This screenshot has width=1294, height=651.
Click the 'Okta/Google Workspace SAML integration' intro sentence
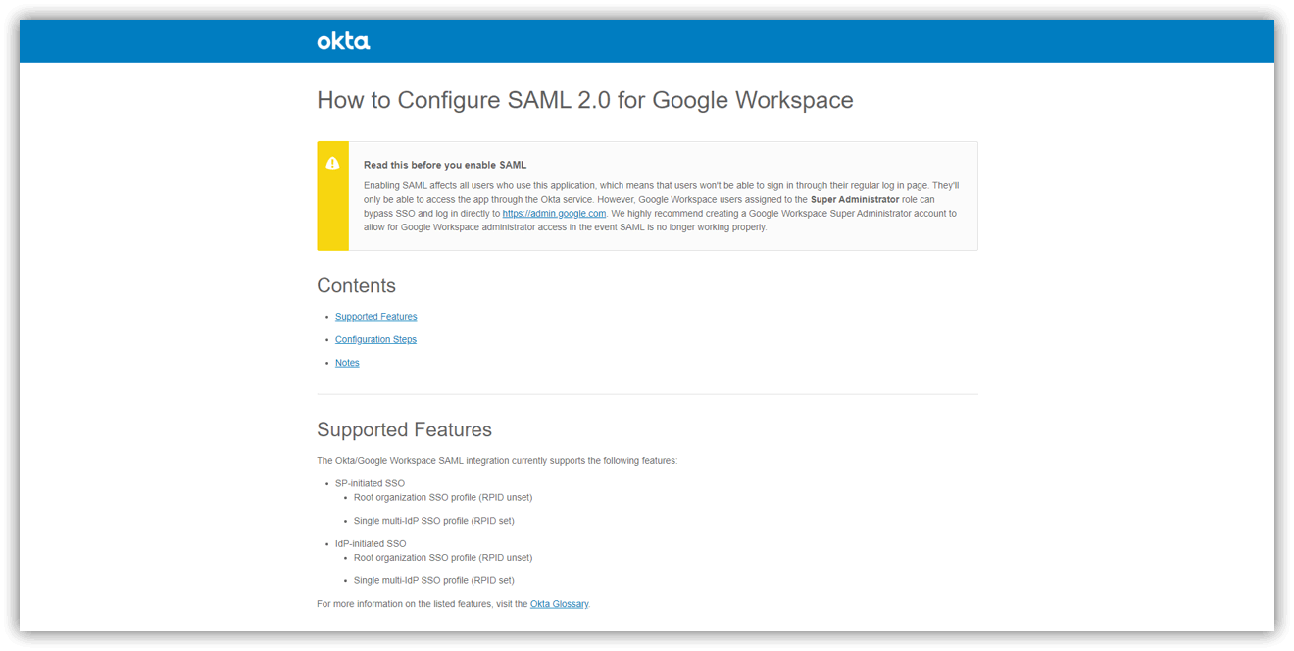pyautogui.click(x=496, y=460)
